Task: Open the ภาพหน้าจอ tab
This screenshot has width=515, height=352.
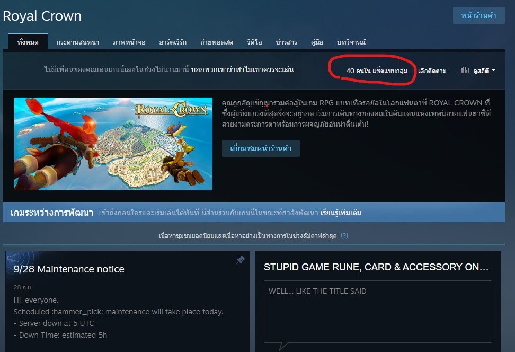Action: click(x=129, y=42)
